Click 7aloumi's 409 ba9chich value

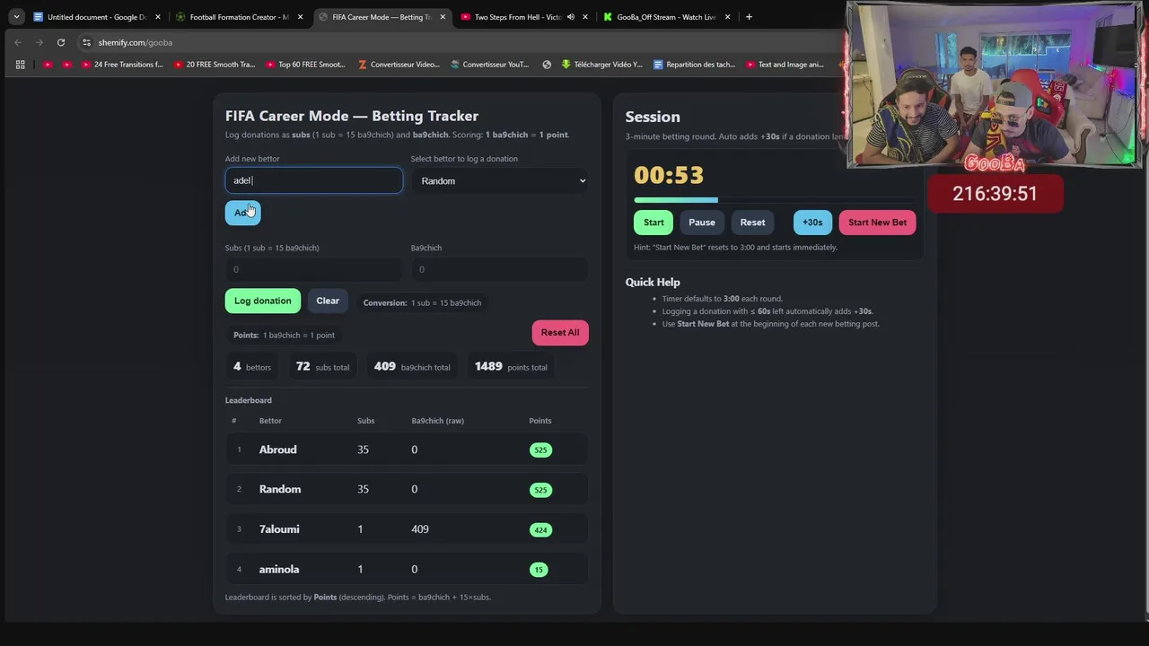click(420, 529)
